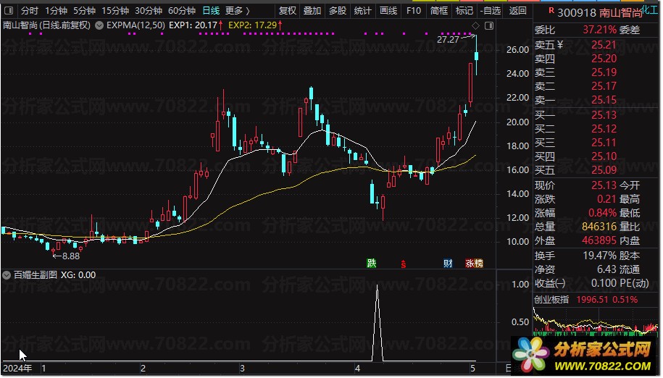Click the 返回 back button

(x=517, y=11)
